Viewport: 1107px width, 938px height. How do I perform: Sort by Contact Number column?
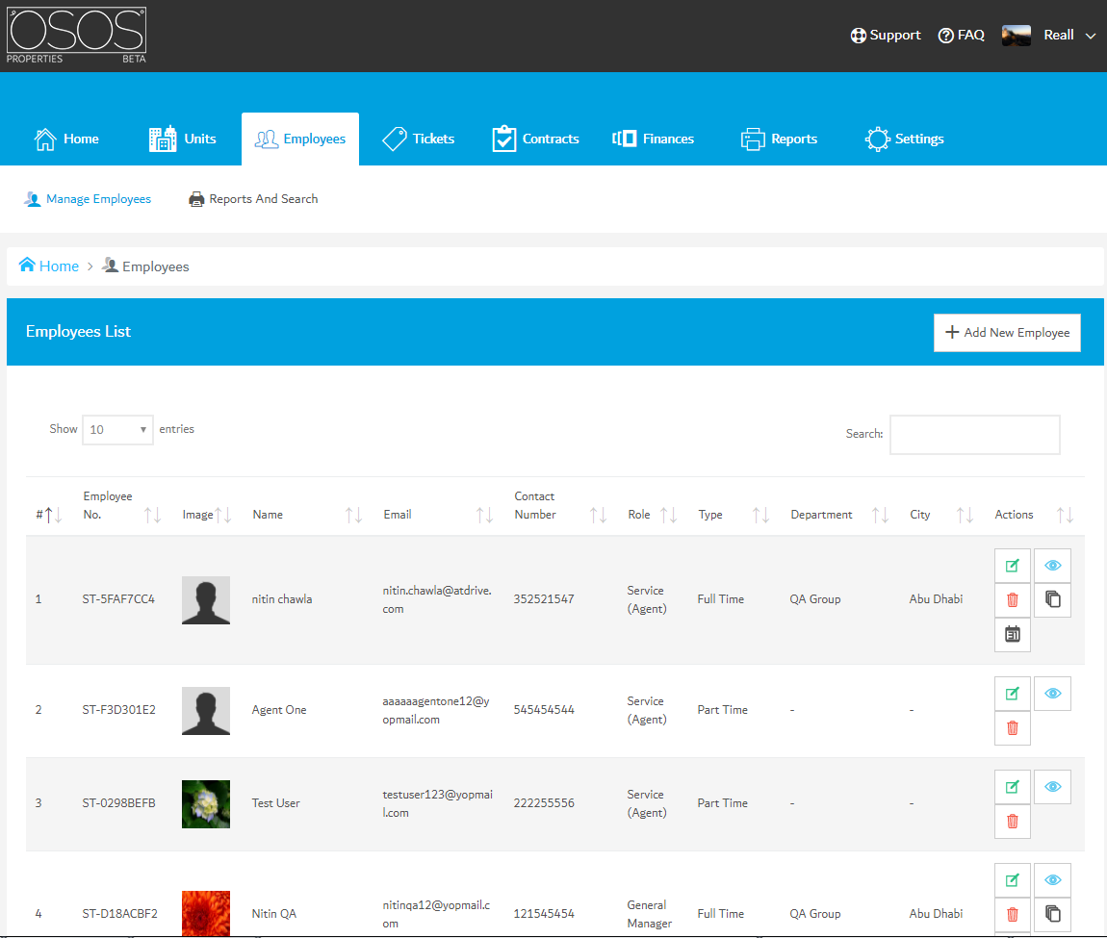[x=560, y=506]
